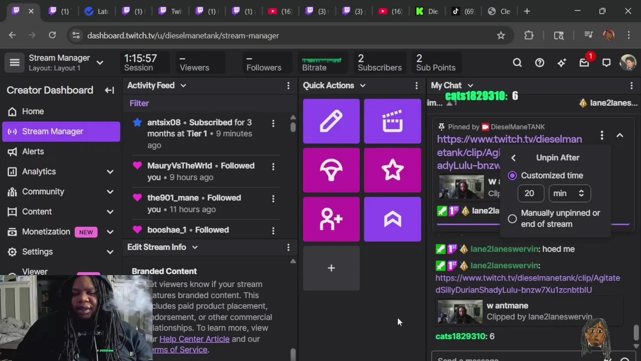Expand the Stream Manager layout dropdown
Viewport: 641px width, 361px height.
(x=100, y=63)
